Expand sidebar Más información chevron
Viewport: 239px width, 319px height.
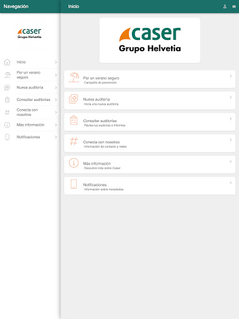pos(56,125)
